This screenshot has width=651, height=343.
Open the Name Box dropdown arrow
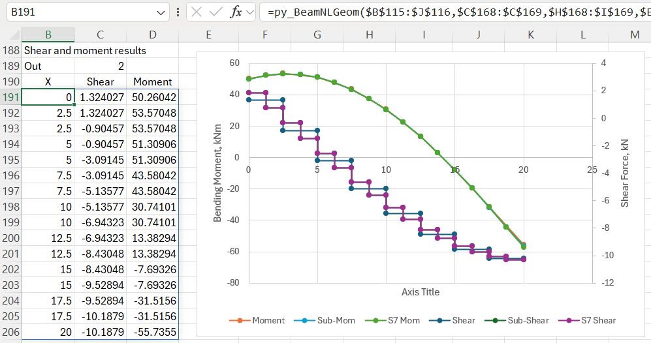click(x=162, y=12)
